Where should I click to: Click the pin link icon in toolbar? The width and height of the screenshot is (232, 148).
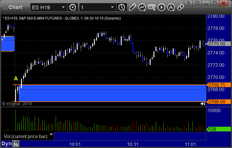(x=181, y=7)
